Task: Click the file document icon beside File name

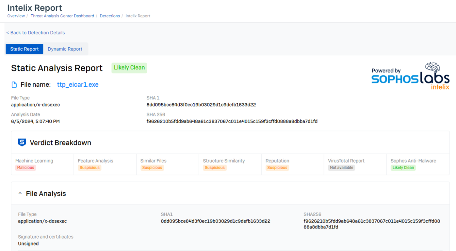Action: point(13,84)
